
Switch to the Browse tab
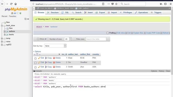[x=39, y=13]
